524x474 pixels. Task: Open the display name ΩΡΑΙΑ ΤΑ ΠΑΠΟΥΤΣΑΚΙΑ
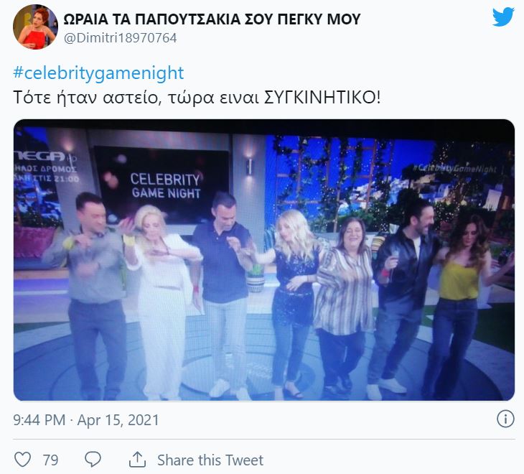click(212, 19)
